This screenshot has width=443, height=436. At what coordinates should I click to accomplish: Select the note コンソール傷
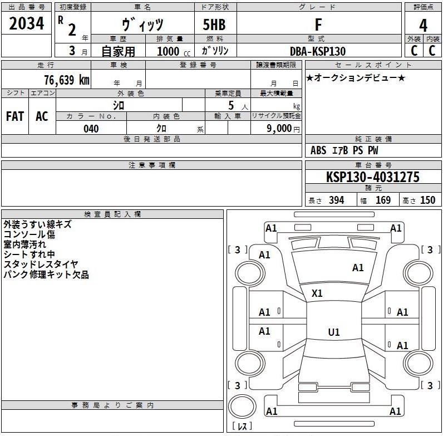pos(29,234)
